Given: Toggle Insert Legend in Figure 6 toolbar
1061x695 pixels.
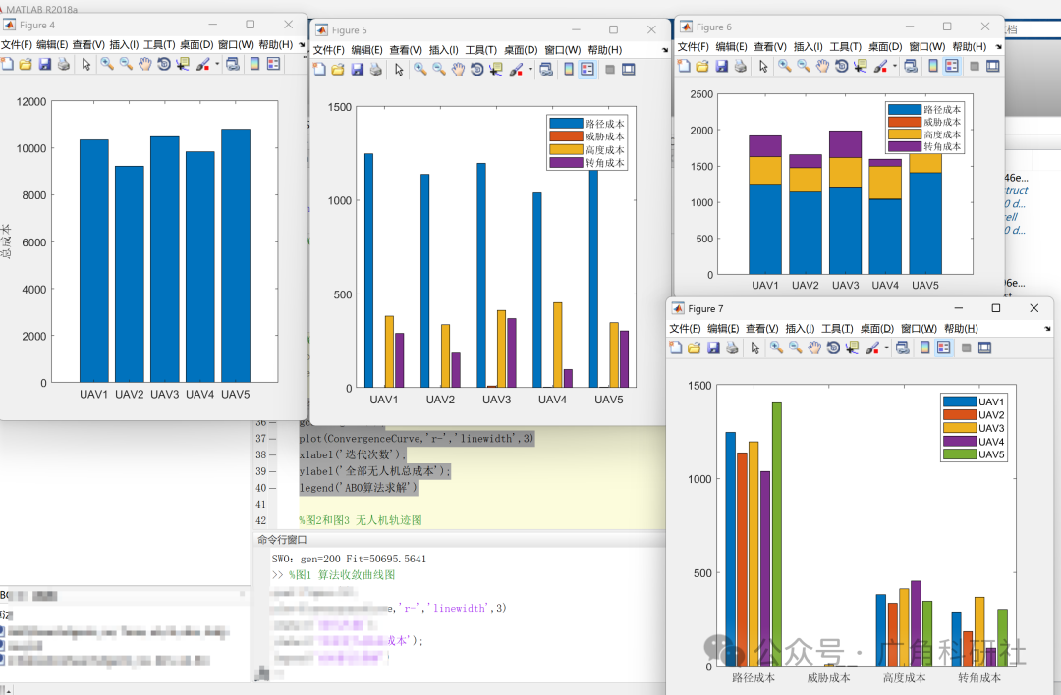Looking at the screenshot, I should (952, 66).
